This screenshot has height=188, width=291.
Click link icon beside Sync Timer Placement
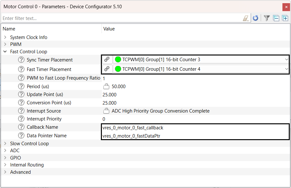(107, 60)
